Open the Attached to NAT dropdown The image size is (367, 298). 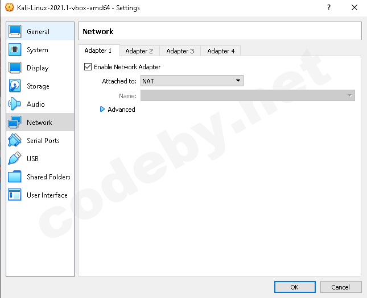click(192, 81)
